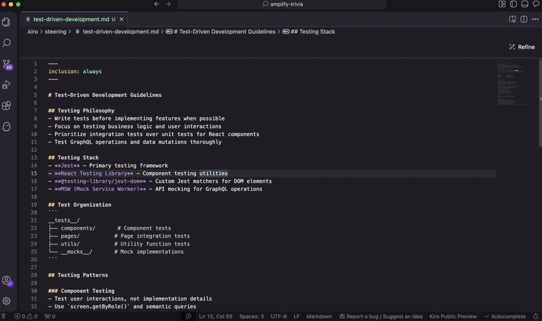Change file encoding via UTF-8
The width and height of the screenshot is (542, 321).
point(278,316)
